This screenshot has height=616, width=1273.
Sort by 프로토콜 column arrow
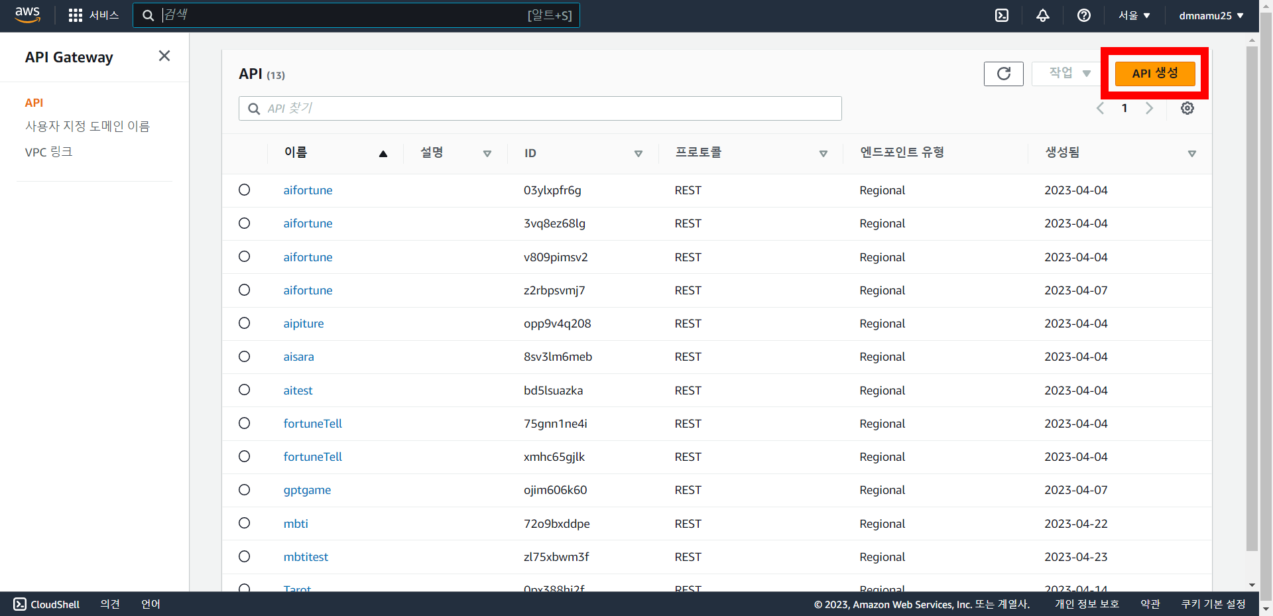(823, 154)
